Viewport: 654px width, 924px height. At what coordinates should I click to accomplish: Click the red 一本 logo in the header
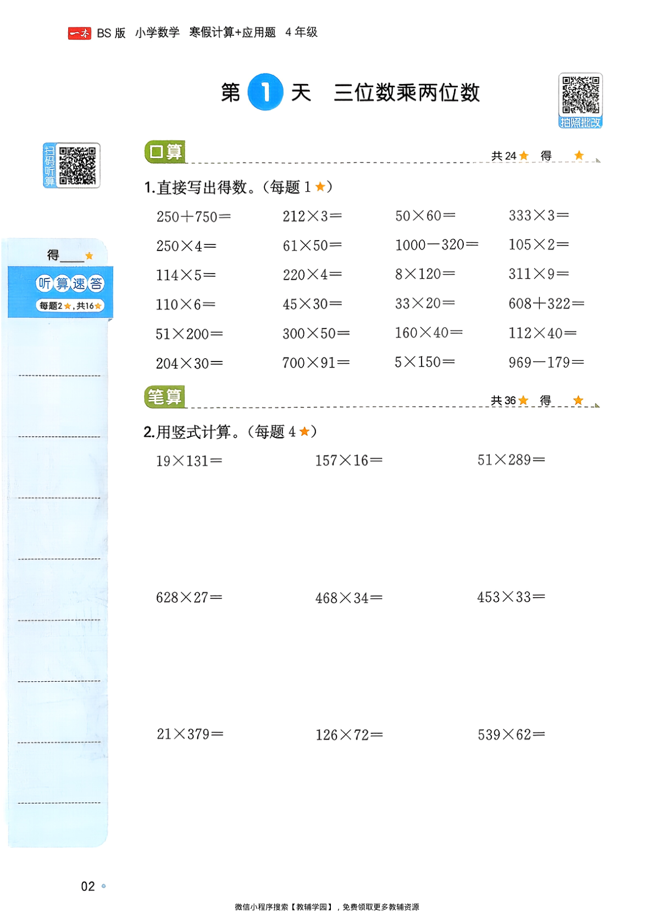(80, 34)
